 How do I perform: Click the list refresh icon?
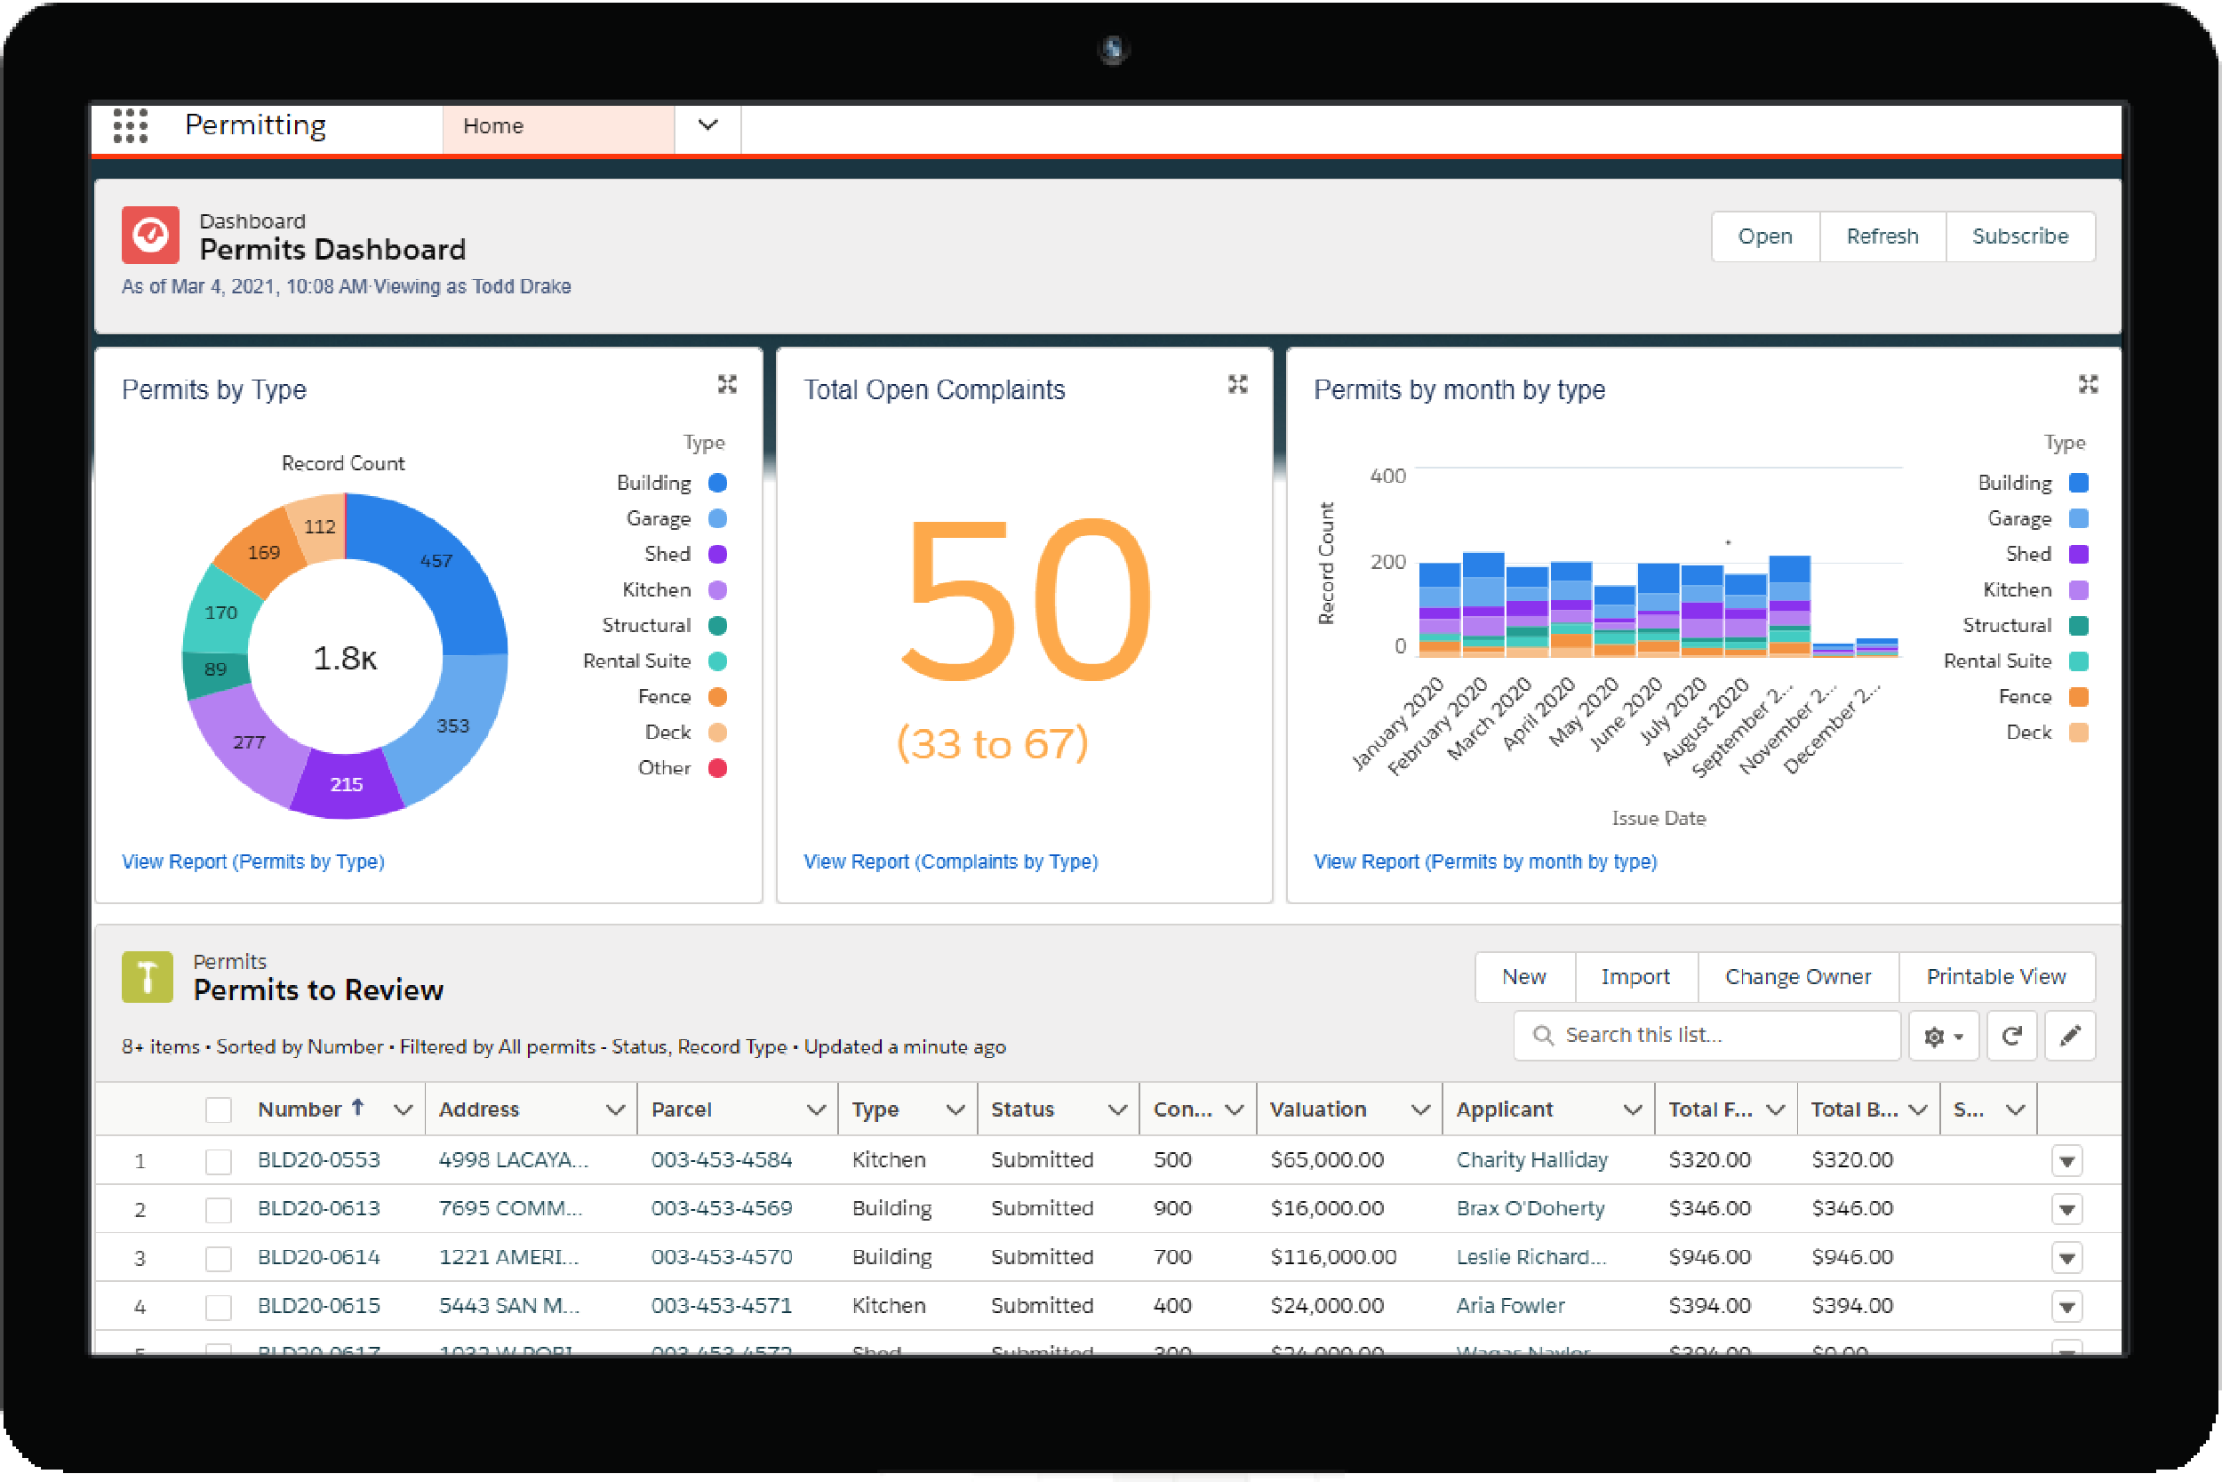click(2011, 1036)
